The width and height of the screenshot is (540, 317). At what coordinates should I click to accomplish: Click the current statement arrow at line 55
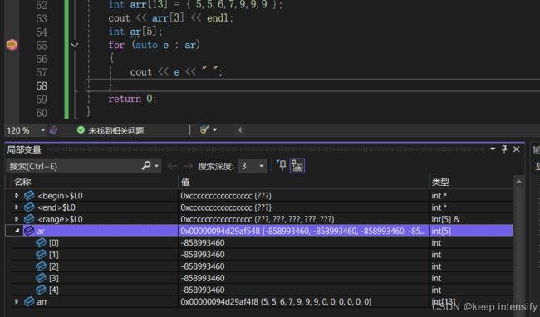(12, 45)
